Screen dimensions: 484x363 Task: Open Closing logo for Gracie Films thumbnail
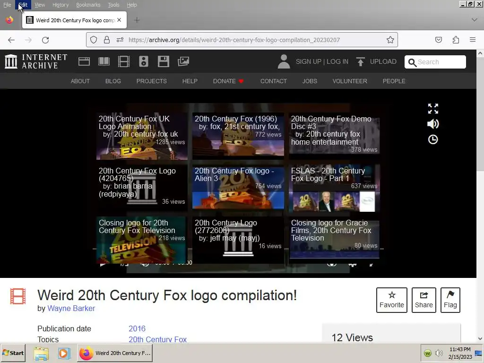[x=334, y=239]
